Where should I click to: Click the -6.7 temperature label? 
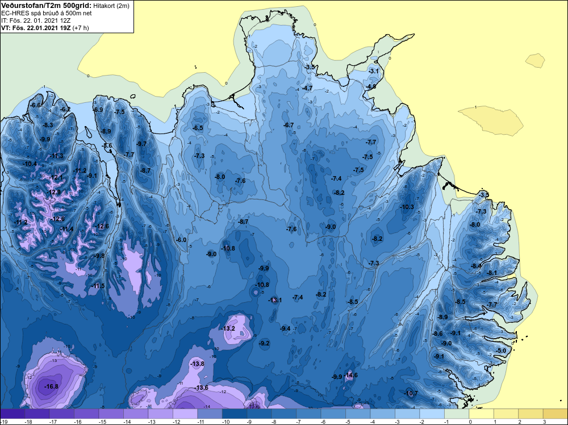click(x=289, y=125)
